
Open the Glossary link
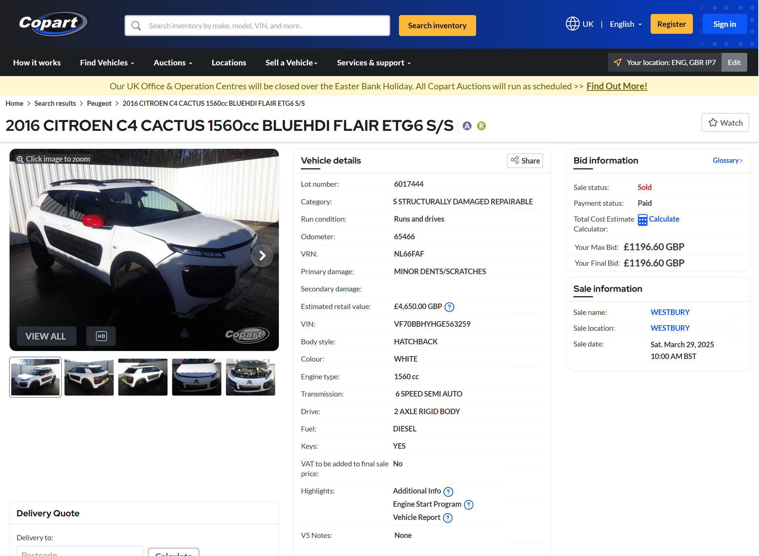(727, 161)
